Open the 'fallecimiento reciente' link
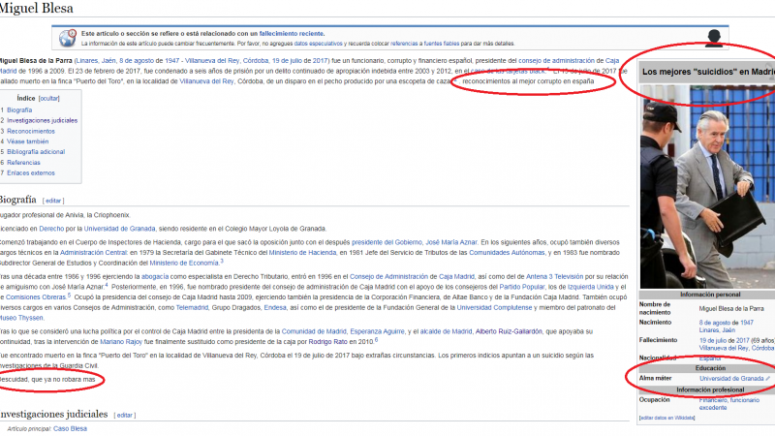Screen dimensions: 775x436 tap(292, 34)
